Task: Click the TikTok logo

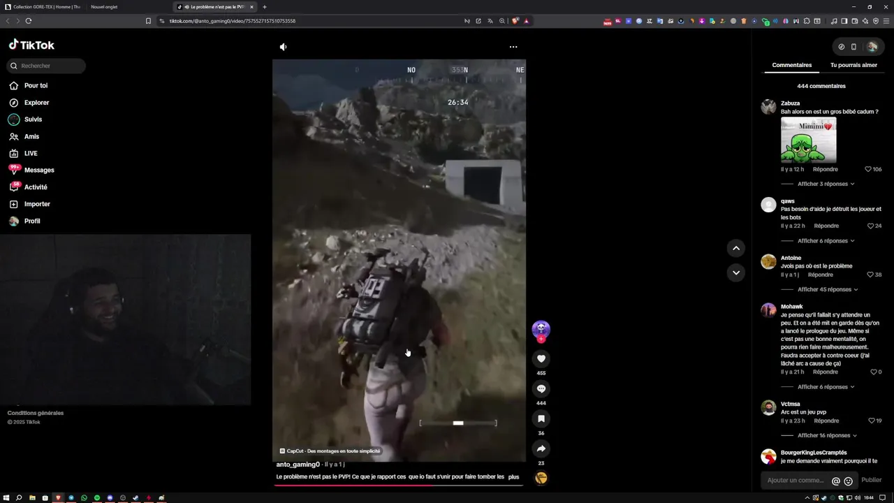Action: pos(31,45)
